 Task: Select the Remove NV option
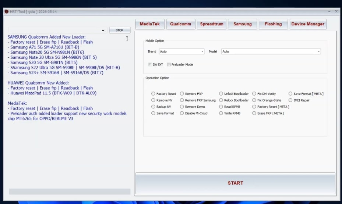pyautogui.click(x=153, y=100)
